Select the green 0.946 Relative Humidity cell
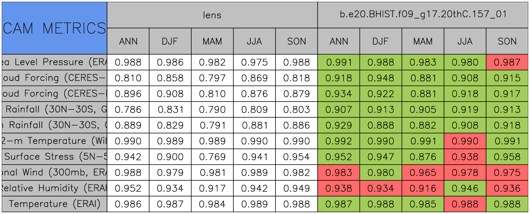The width and height of the screenshot is (530, 214). [465, 188]
